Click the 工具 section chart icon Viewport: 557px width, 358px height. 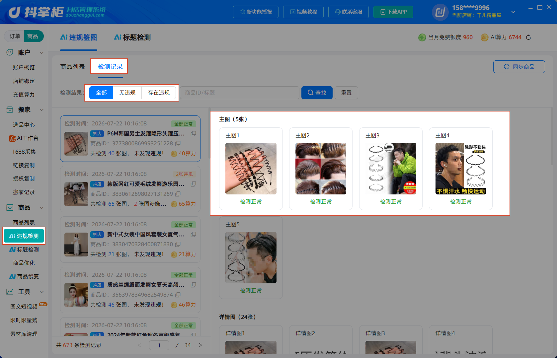(10, 292)
